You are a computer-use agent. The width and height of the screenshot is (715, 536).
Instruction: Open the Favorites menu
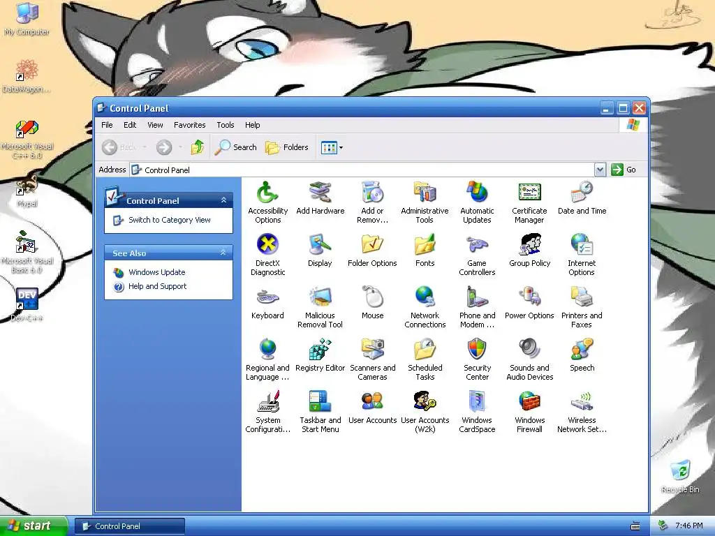190,125
